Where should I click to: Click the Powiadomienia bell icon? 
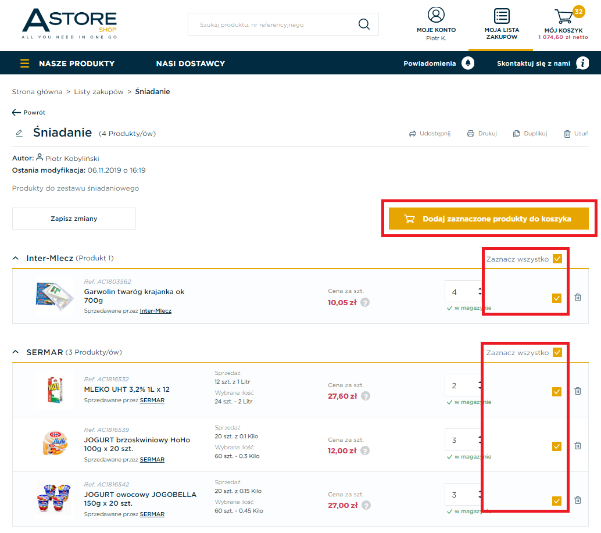click(x=468, y=63)
